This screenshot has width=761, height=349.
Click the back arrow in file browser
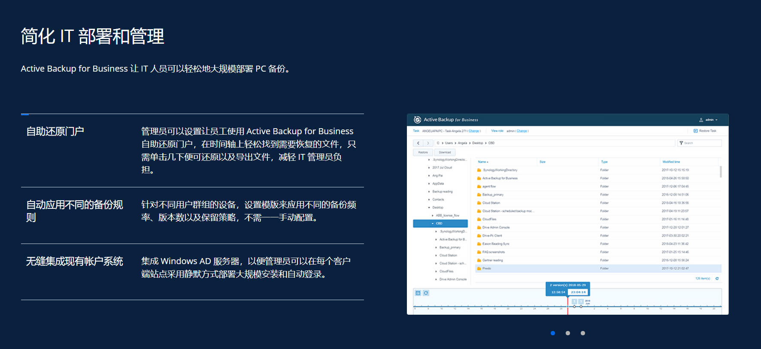click(x=418, y=143)
